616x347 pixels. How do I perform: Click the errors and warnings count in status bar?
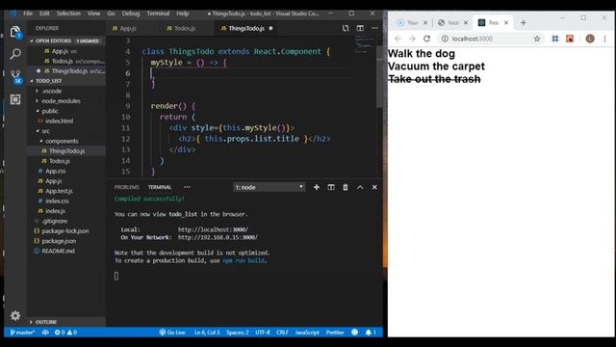pyautogui.click(x=65, y=333)
